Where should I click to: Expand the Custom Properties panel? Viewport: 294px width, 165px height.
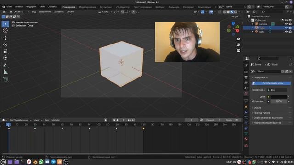point(271,123)
